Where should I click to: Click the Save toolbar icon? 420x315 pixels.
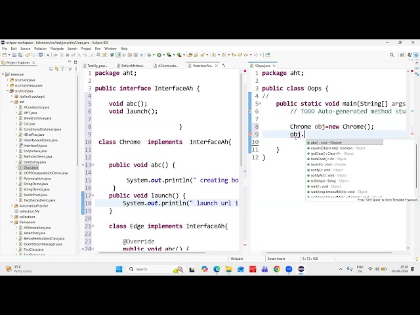pyautogui.click(x=14, y=55)
